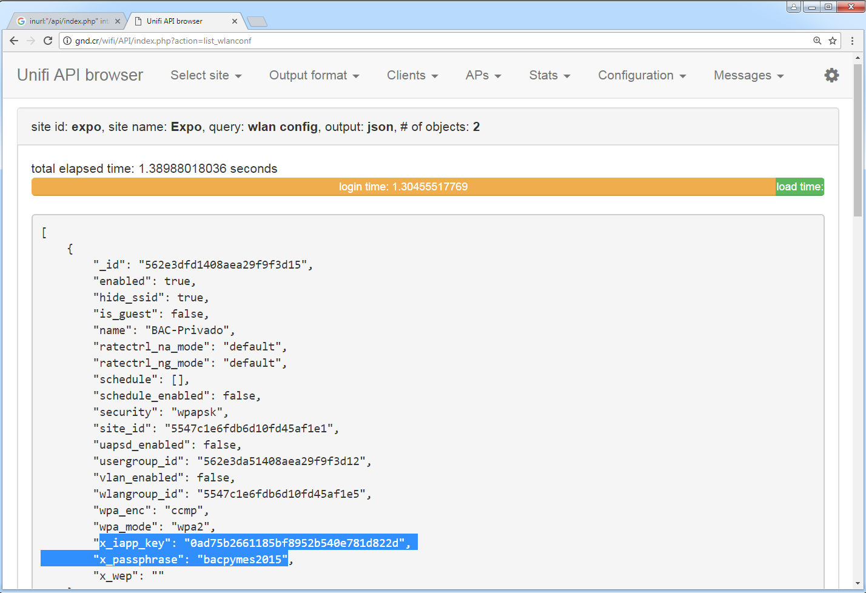Click the "usergroup_id" line

tap(232, 461)
